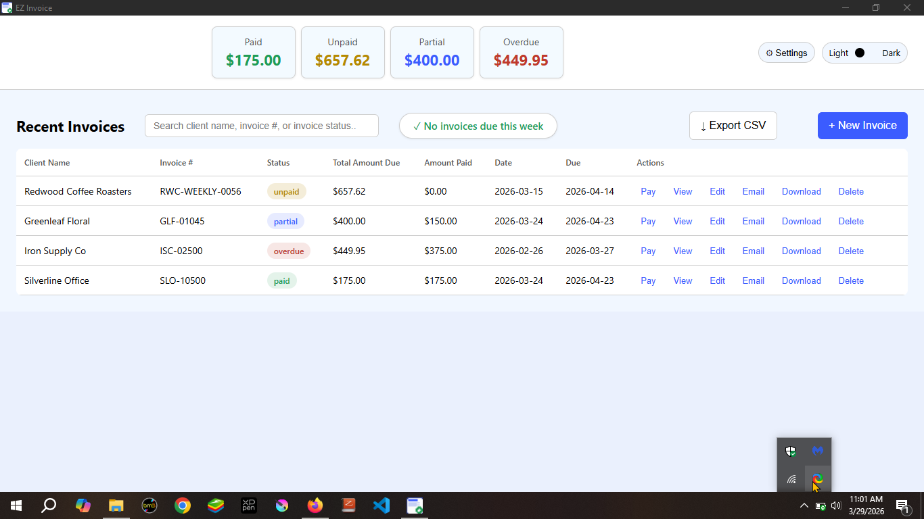924x519 pixels.
Task: Click the invoice search field
Action: (261, 126)
